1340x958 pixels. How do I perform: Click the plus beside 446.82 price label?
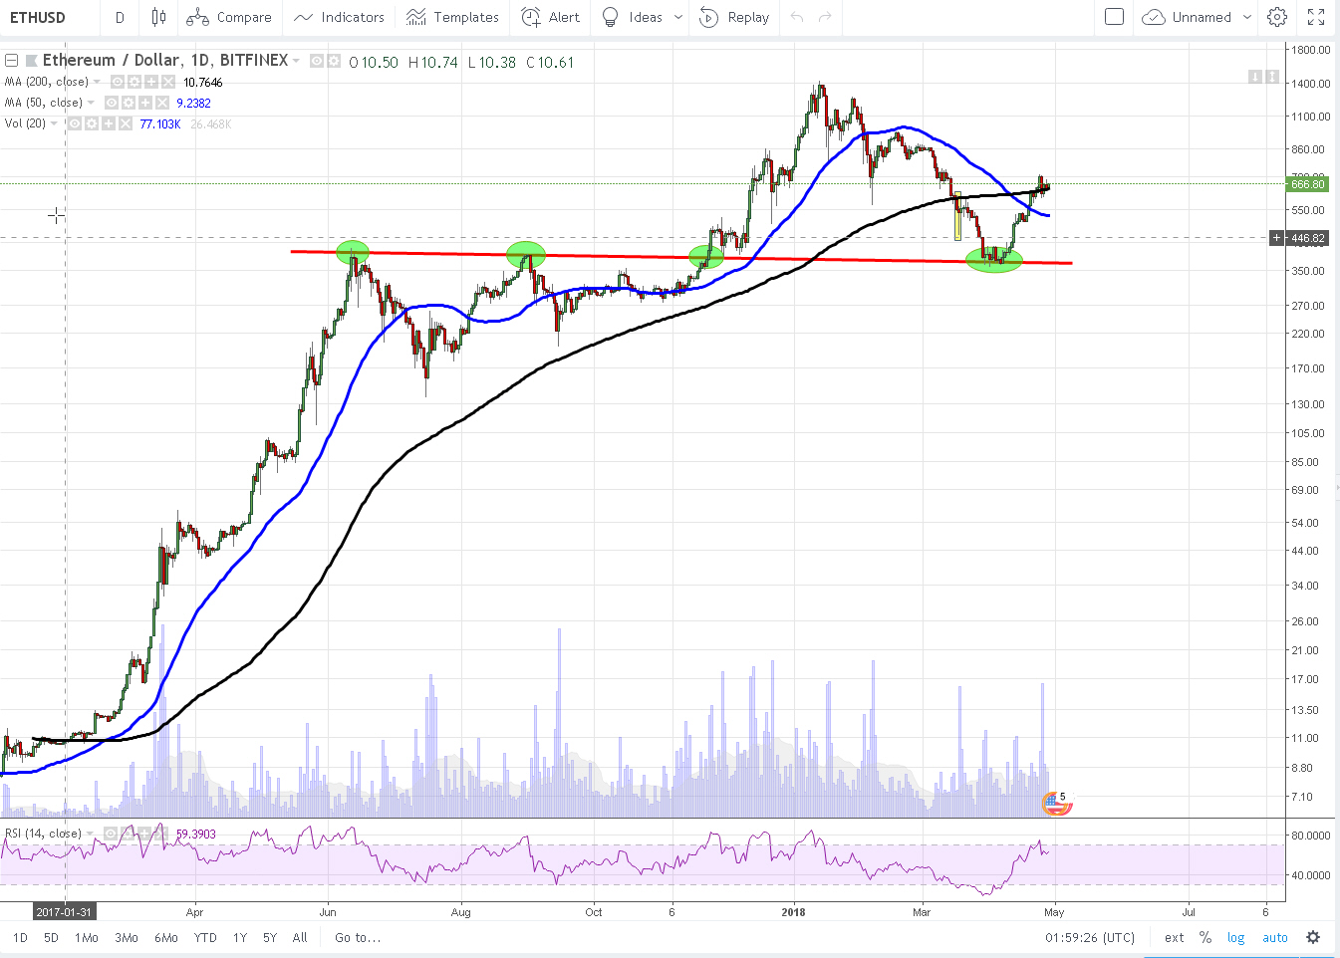point(1276,238)
